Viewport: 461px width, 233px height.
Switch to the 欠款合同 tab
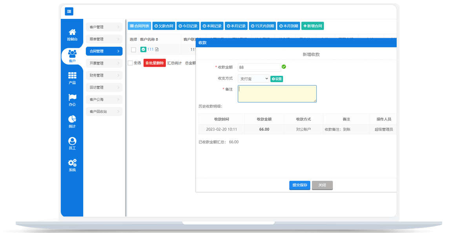point(164,26)
